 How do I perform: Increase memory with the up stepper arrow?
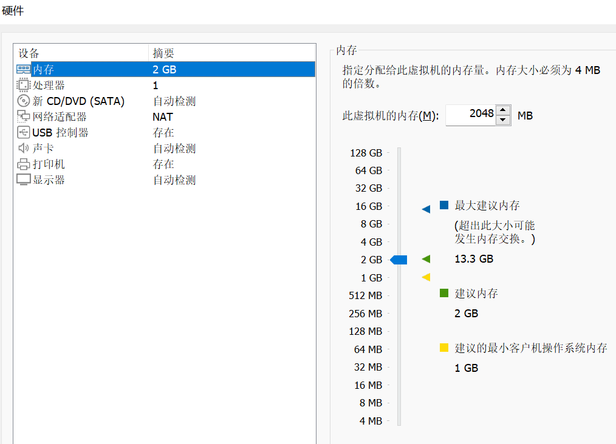503,110
